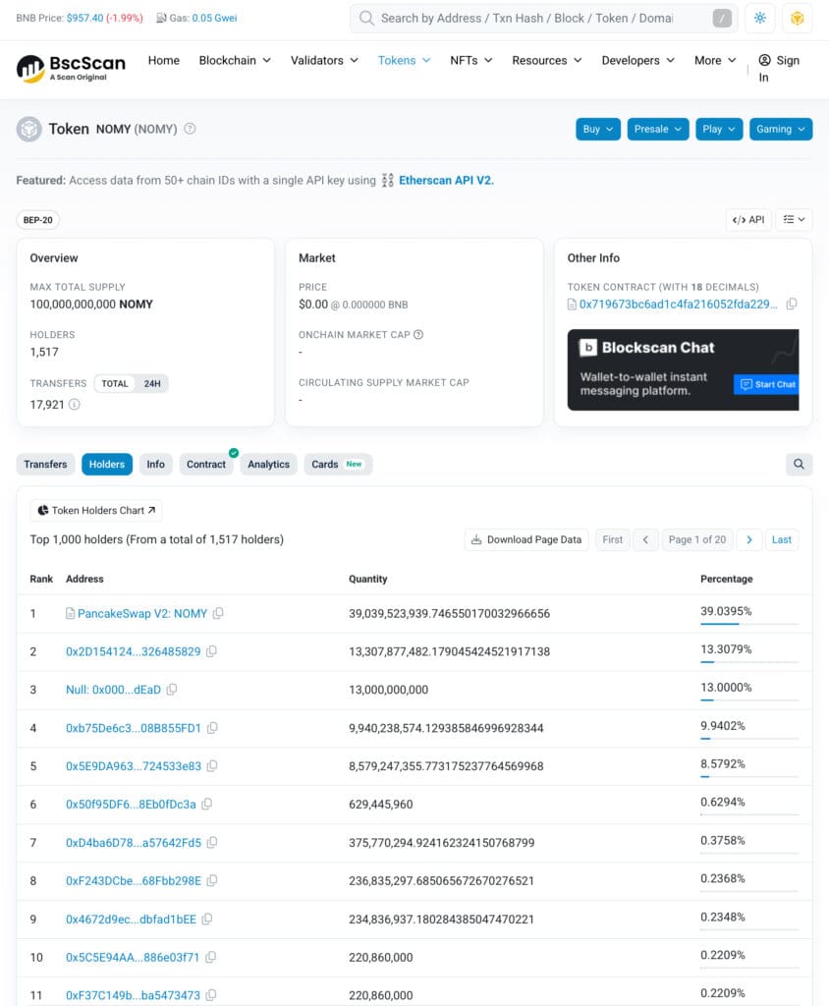
Task: Toggle light/dark mode with the sun icon
Action: click(x=759, y=18)
